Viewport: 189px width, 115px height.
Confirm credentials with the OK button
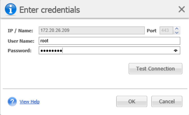click(132, 101)
